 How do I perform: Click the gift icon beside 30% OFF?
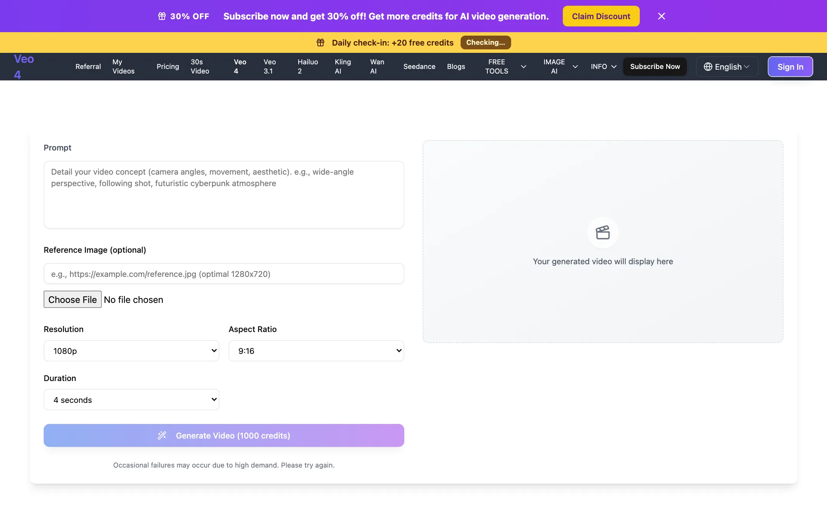click(162, 16)
